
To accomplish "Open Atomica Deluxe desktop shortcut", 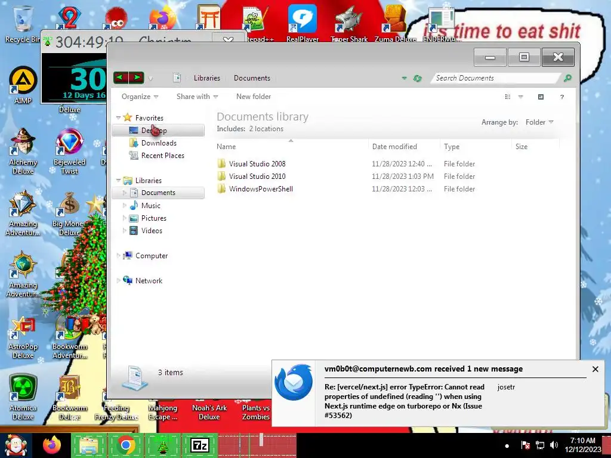I will [23, 397].
